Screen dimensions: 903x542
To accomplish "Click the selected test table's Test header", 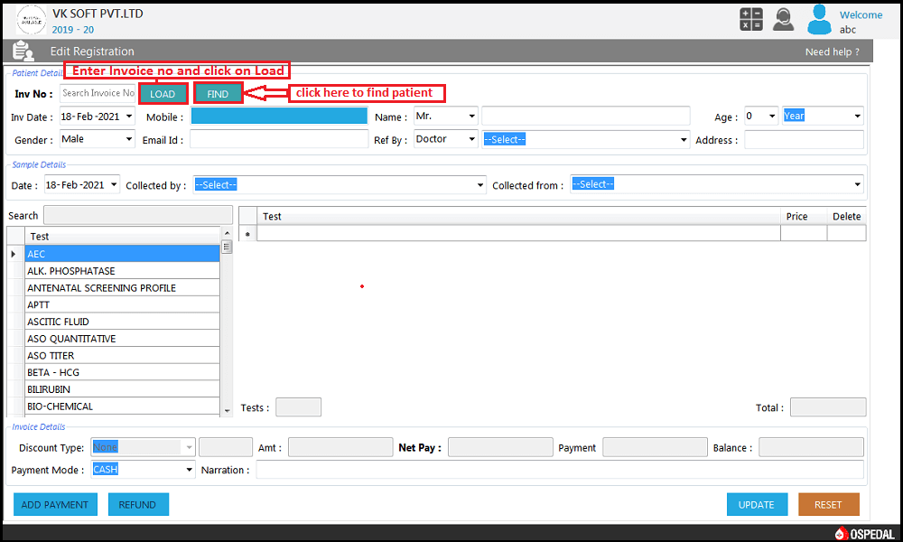I will 518,216.
